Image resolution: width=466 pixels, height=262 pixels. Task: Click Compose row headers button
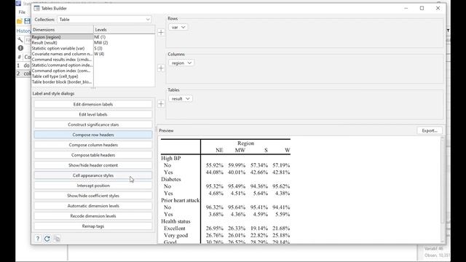(93, 135)
